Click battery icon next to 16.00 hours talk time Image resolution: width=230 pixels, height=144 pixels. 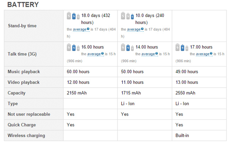(73, 48)
